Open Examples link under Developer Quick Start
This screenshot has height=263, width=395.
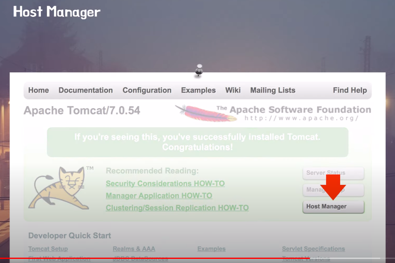(212, 249)
